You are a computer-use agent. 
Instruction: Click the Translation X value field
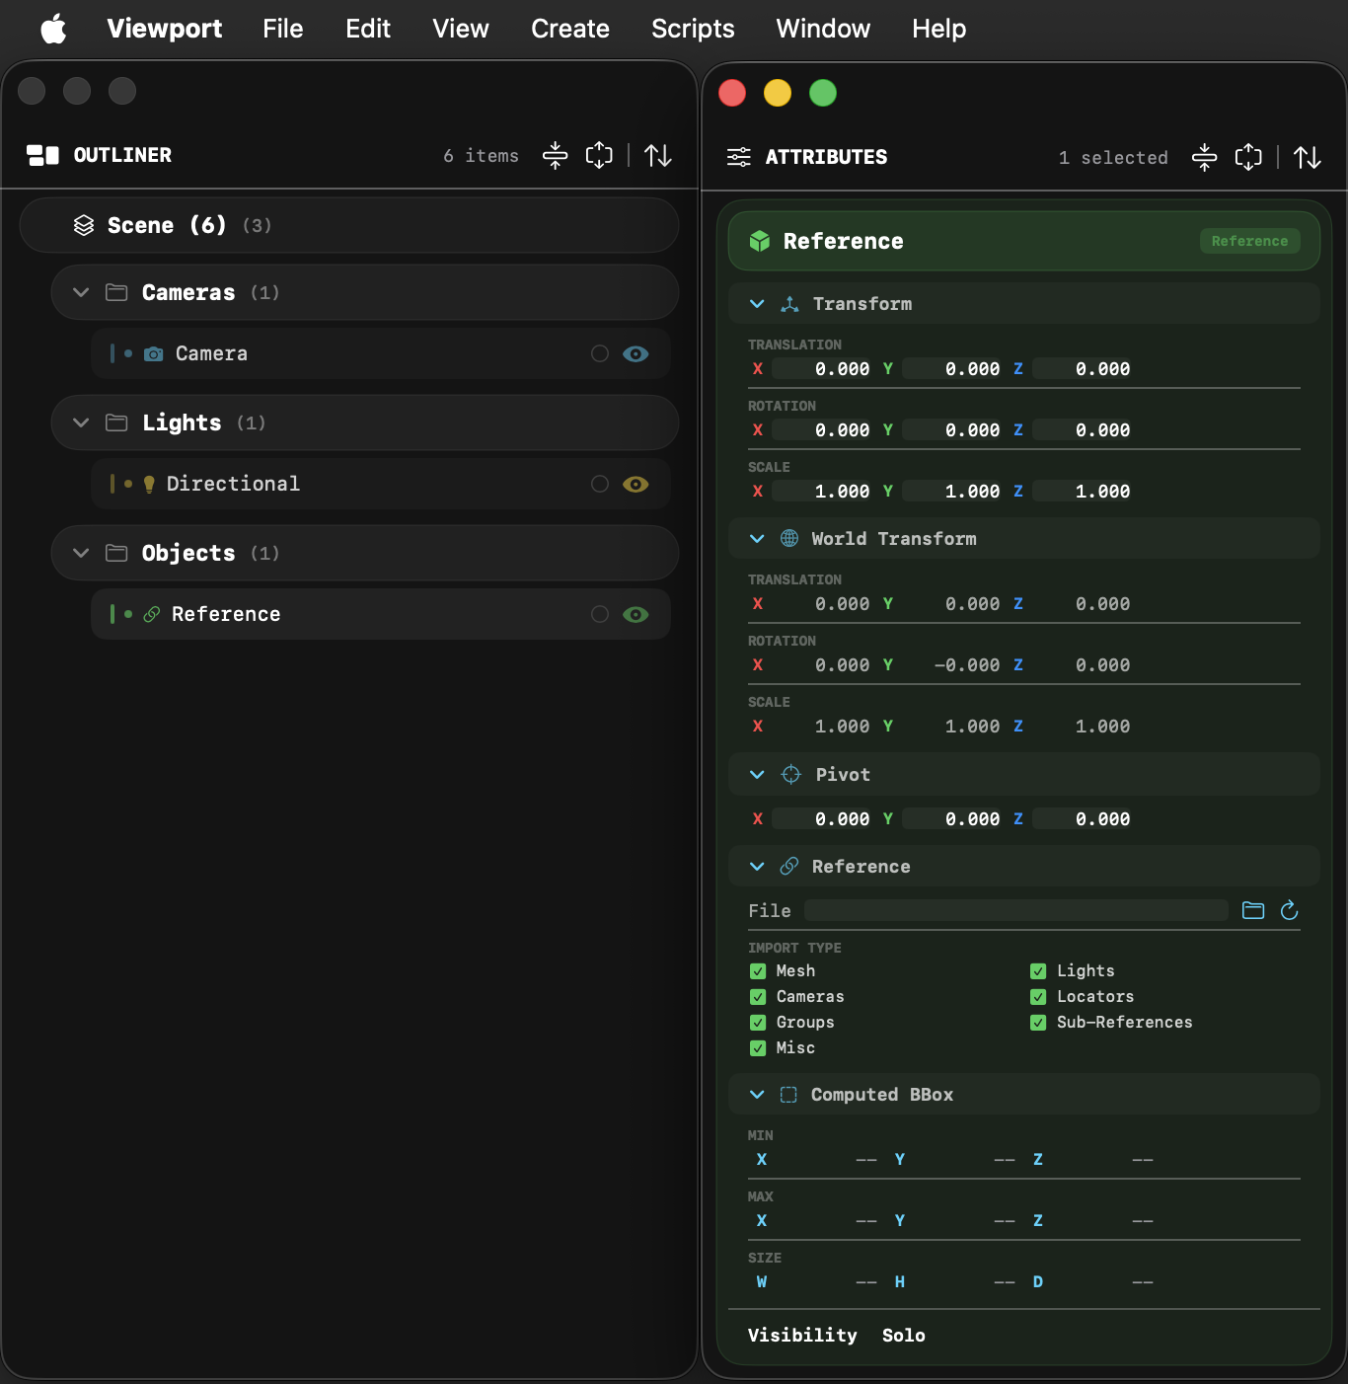tap(823, 369)
